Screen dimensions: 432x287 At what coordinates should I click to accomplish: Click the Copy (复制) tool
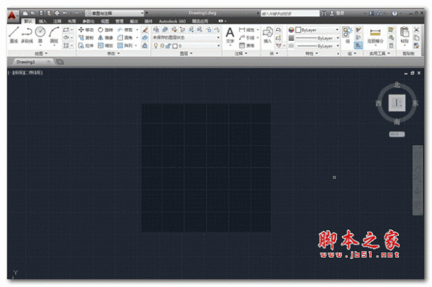(x=86, y=37)
